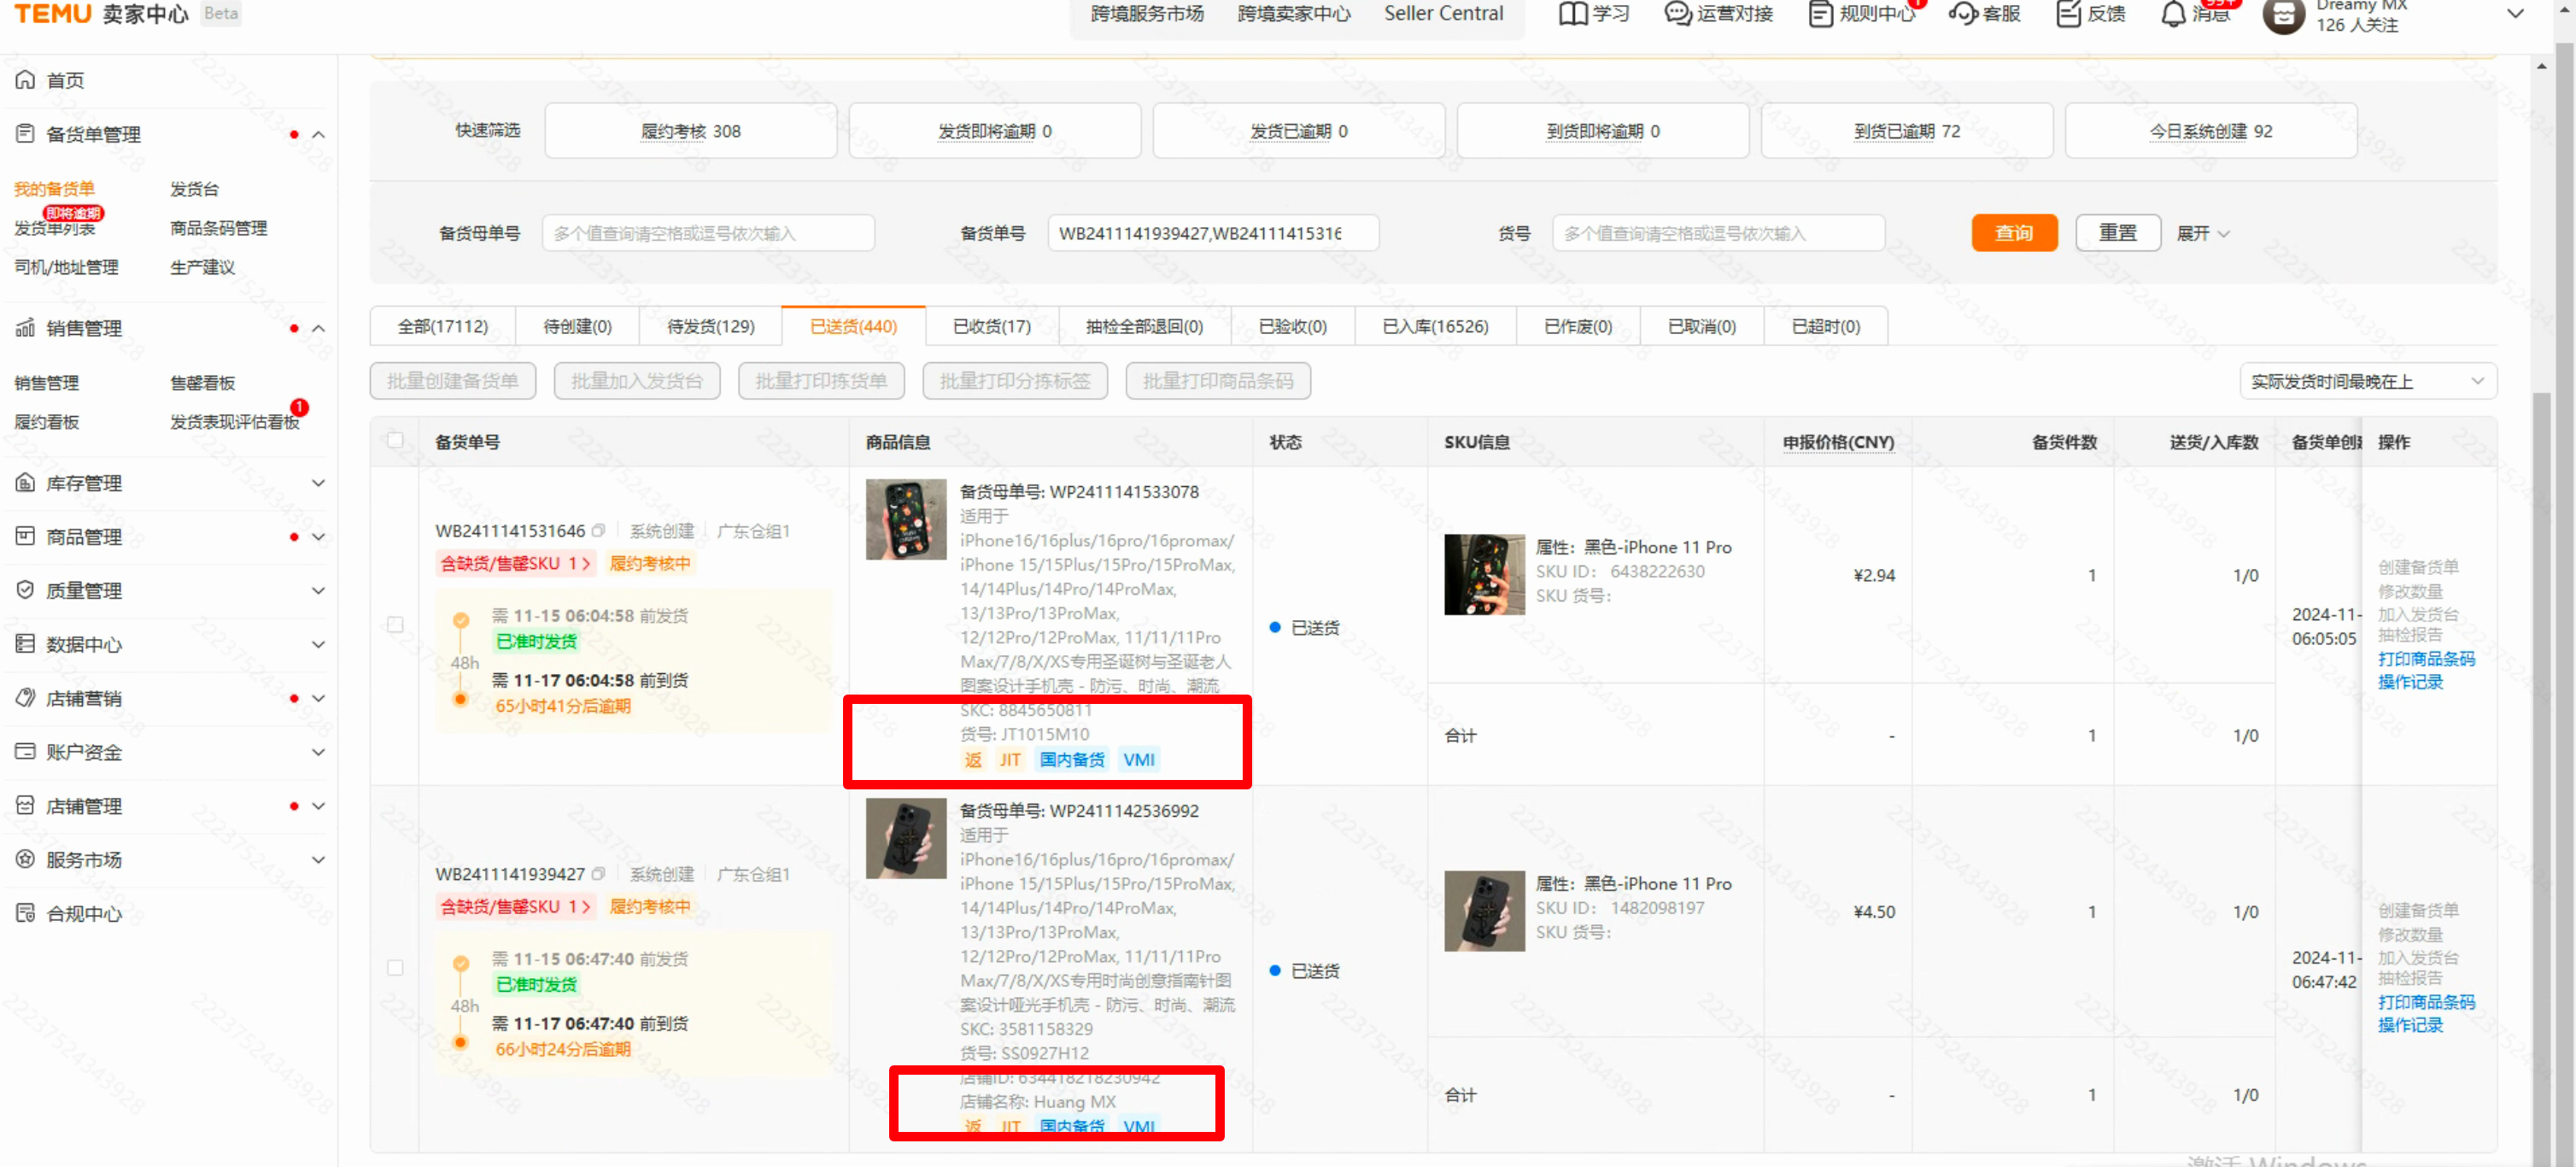The height and width of the screenshot is (1167, 2576).
Task: Click the orange 查询 button
Action: click(x=2013, y=234)
